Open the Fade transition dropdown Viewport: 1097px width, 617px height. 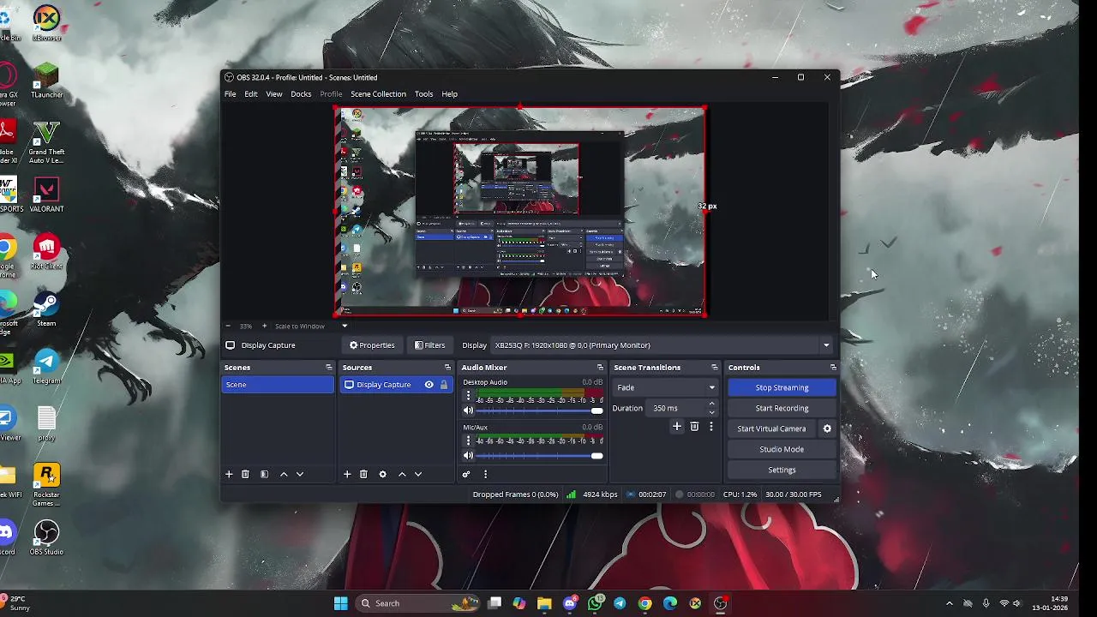[x=665, y=387]
